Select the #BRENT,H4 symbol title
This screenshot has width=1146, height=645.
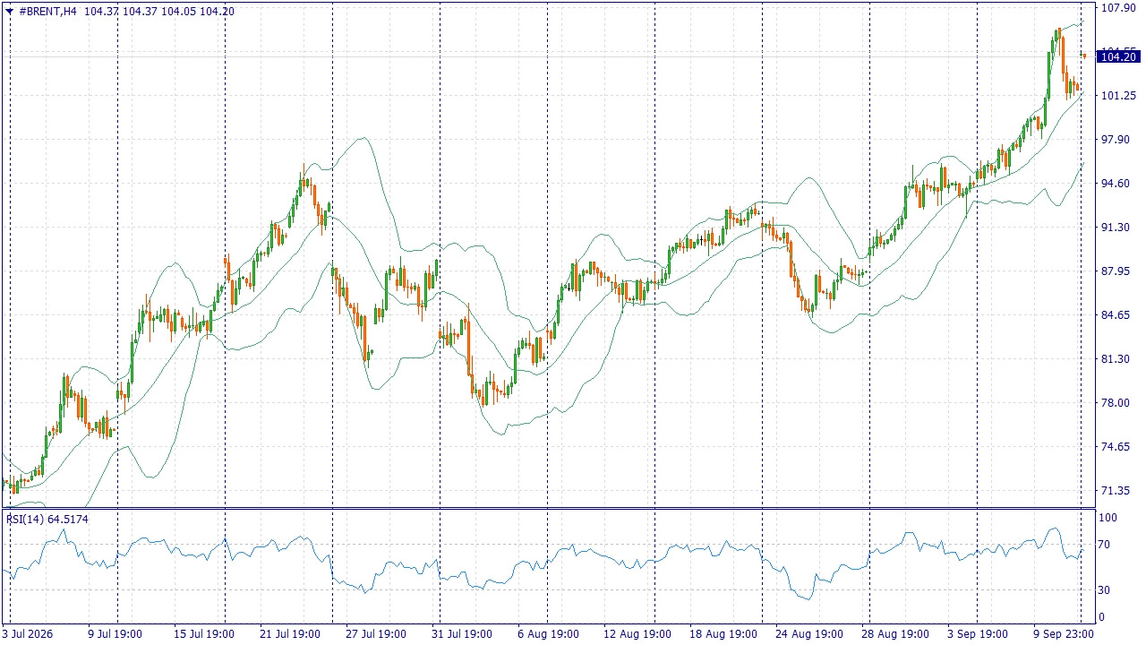(47, 12)
